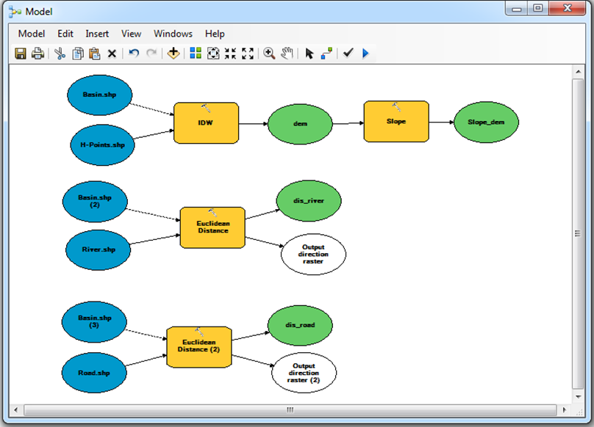Select the H-Points.shp input ellipse
This screenshot has height=427, width=594.
pyautogui.click(x=102, y=145)
